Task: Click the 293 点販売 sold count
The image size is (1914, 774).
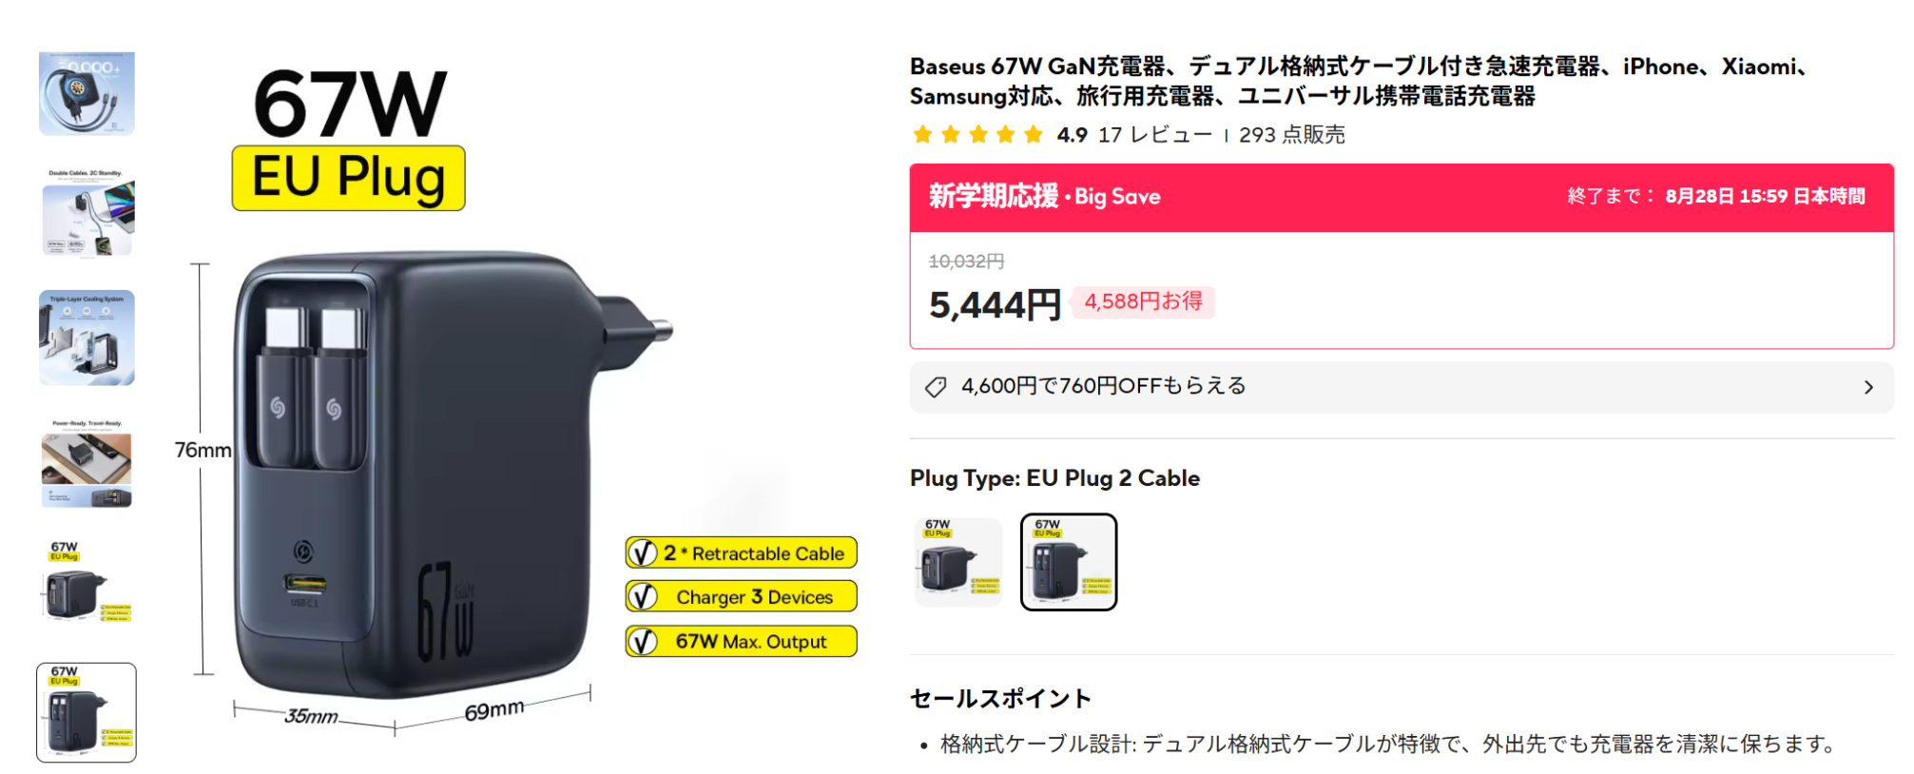Action: tap(1292, 135)
